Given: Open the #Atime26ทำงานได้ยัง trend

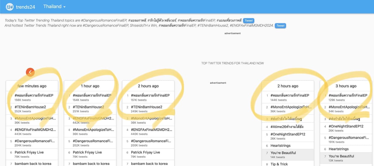Looking at the screenshot, I should click(287, 127).
